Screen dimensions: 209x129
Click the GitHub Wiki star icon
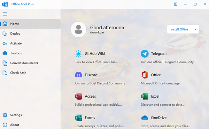(x=78, y=54)
